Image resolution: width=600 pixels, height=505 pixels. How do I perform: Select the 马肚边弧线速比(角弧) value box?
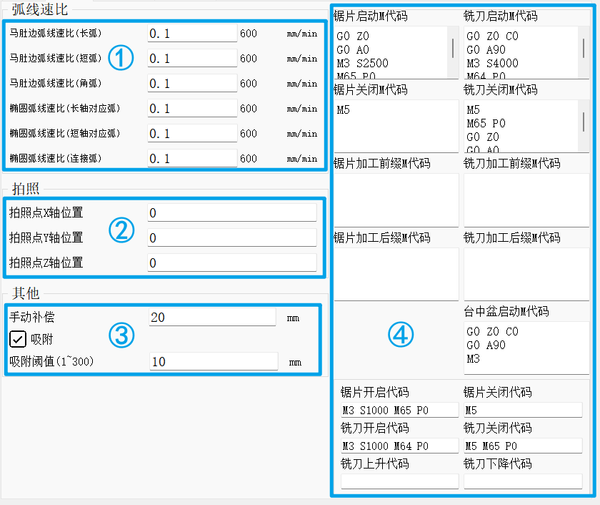tap(191, 84)
